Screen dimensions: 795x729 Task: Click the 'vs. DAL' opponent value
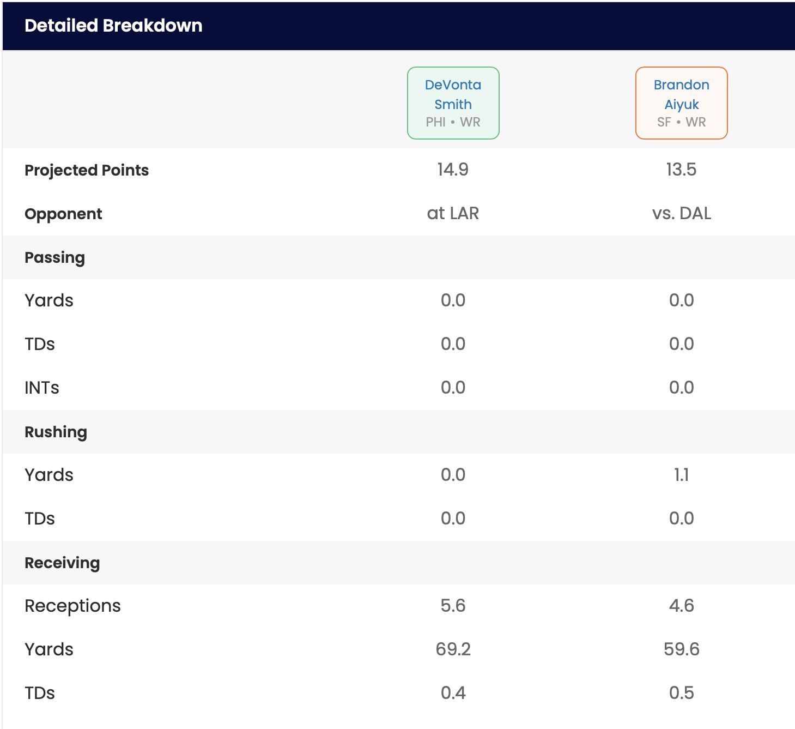click(681, 213)
